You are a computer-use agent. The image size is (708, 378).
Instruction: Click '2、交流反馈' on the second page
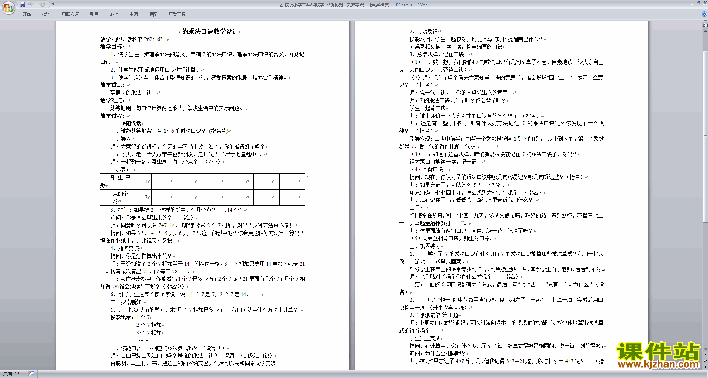pyautogui.click(x=424, y=32)
